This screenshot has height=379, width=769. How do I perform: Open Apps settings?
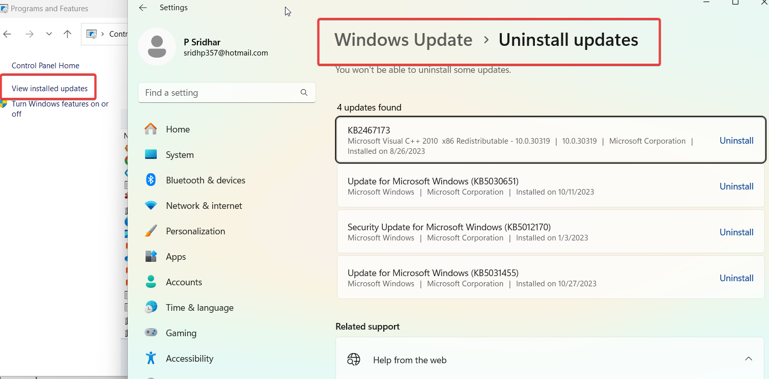tap(176, 256)
